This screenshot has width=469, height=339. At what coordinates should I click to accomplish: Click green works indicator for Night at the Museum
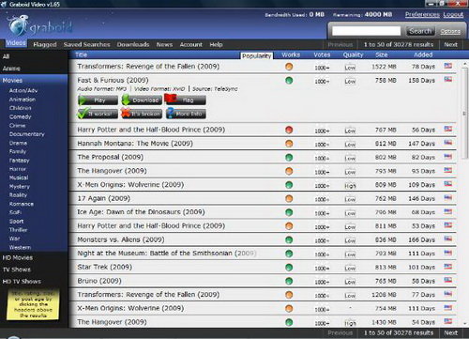[289, 254]
